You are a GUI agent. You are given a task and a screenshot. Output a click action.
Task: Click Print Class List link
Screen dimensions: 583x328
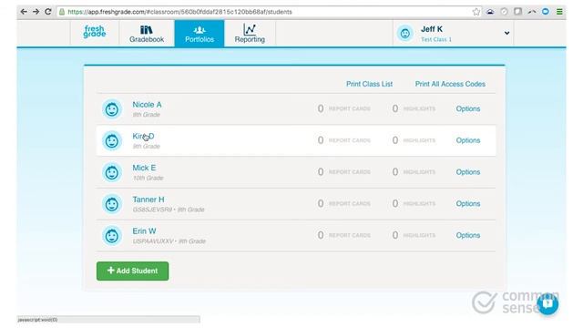click(369, 84)
